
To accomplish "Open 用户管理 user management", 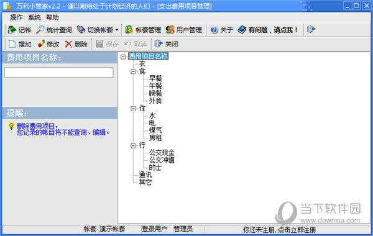I will pos(184,30).
